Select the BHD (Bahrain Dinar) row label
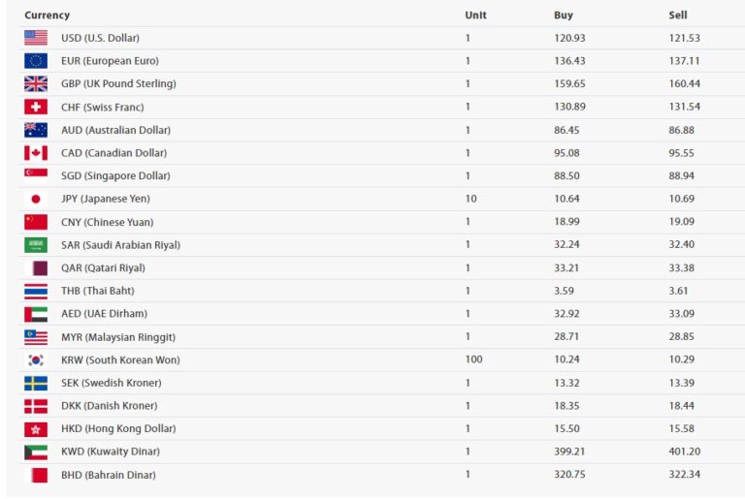 (x=109, y=475)
